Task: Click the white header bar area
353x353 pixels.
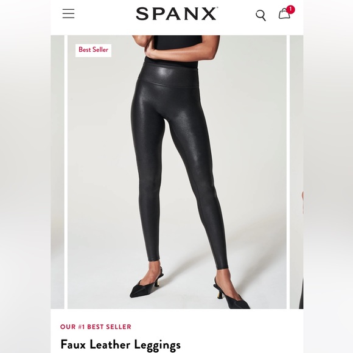Action: 177,18
